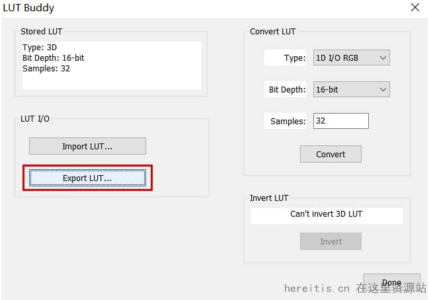Click the Samples input field with 32

pos(341,121)
